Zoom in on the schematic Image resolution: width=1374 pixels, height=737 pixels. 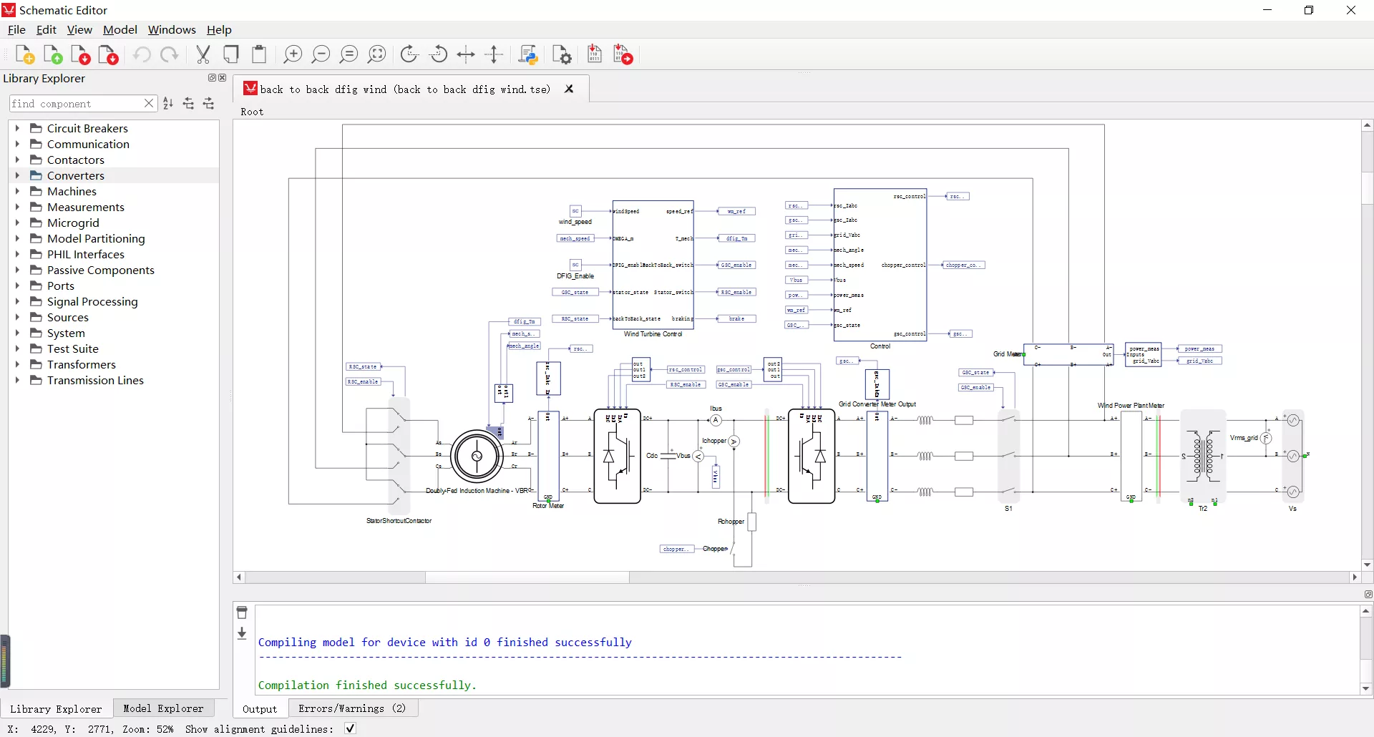pos(293,55)
